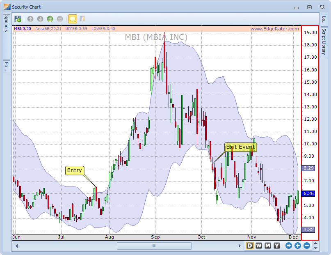The width and height of the screenshot is (331, 255).
Task: Click the horizontal scrollbar thumb
Action: click(154, 246)
